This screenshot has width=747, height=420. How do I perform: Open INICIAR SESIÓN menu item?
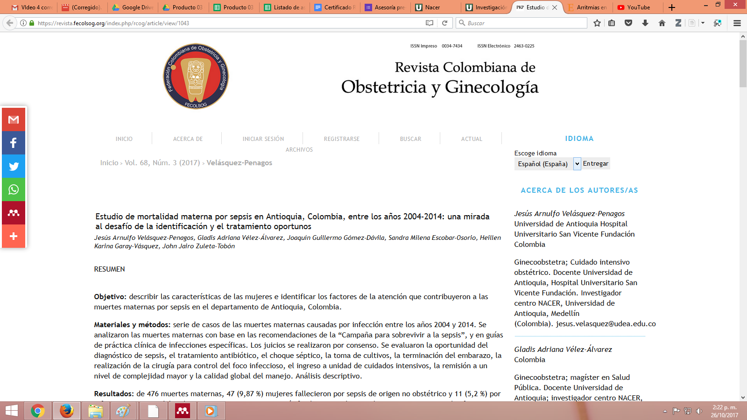pyautogui.click(x=263, y=139)
